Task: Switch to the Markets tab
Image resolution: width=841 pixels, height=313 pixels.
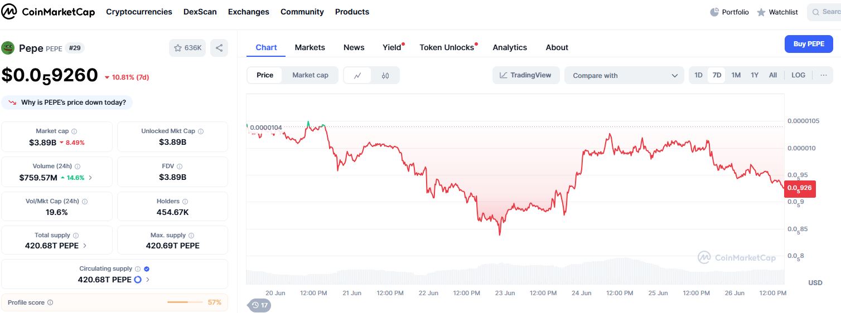Action: click(310, 47)
